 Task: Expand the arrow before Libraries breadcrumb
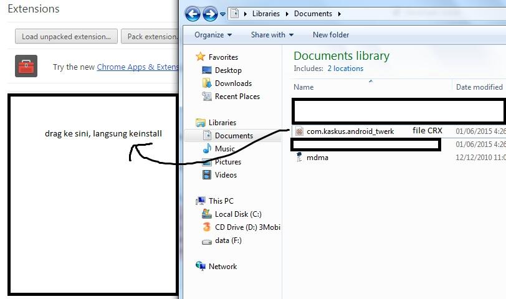pyautogui.click(x=246, y=14)
